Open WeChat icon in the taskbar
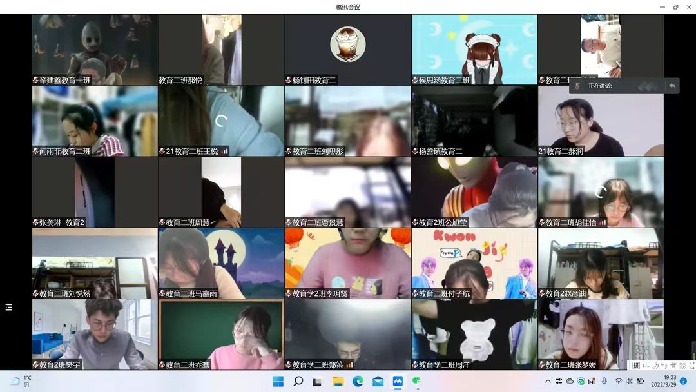696x392 pixels. (417, 381)
